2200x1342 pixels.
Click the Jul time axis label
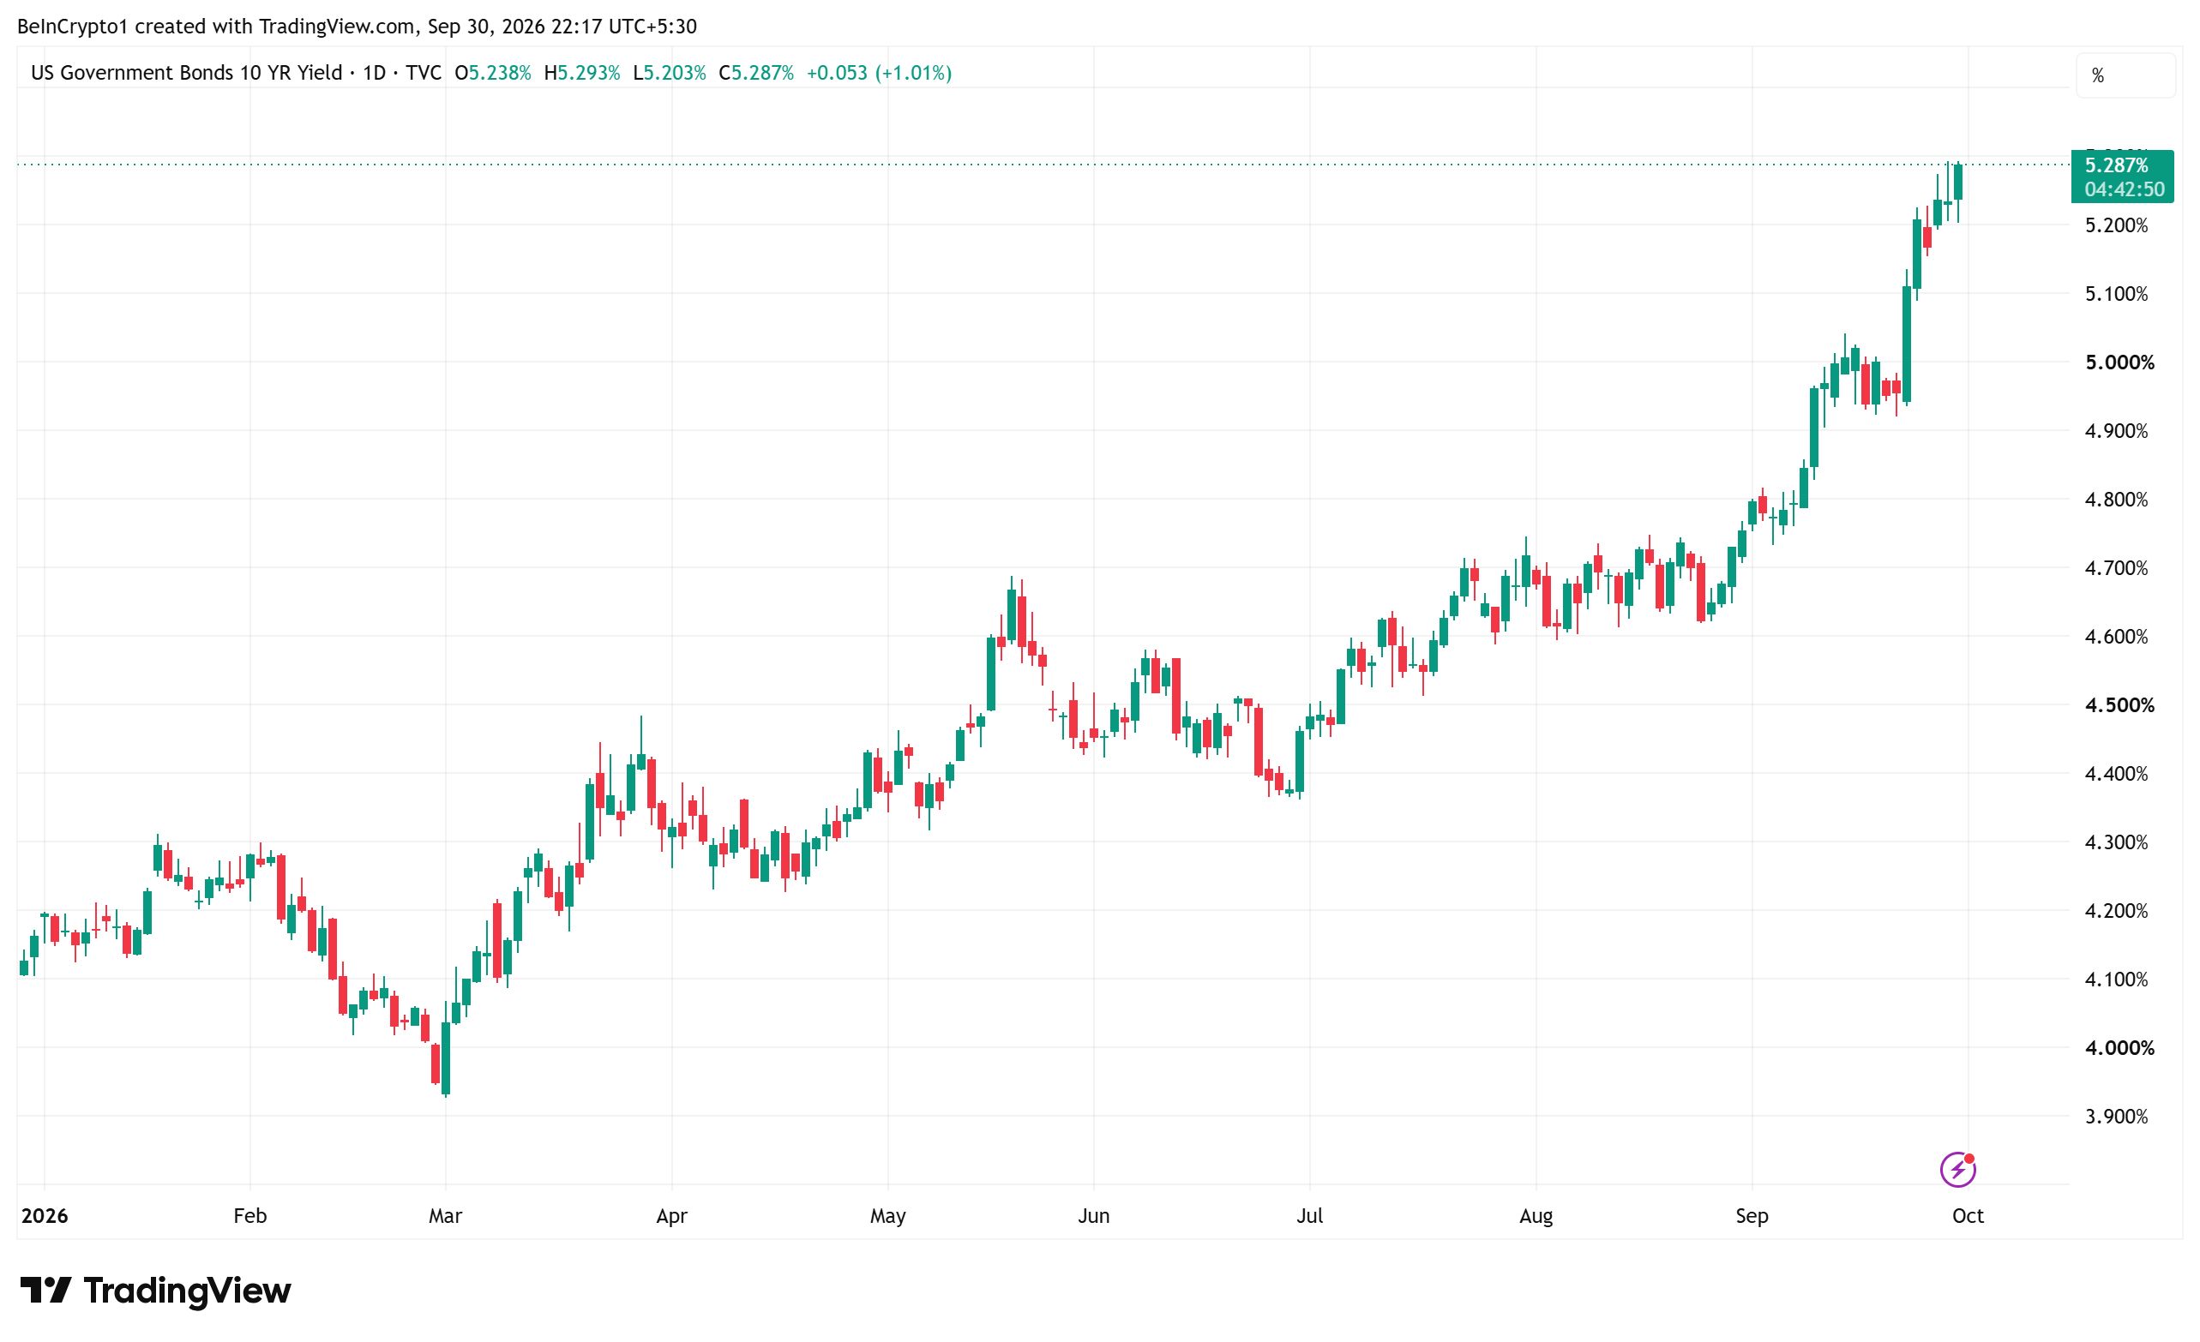(1310, 1216)
